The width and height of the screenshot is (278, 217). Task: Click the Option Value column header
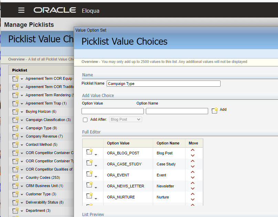click(x=118, y=143)
